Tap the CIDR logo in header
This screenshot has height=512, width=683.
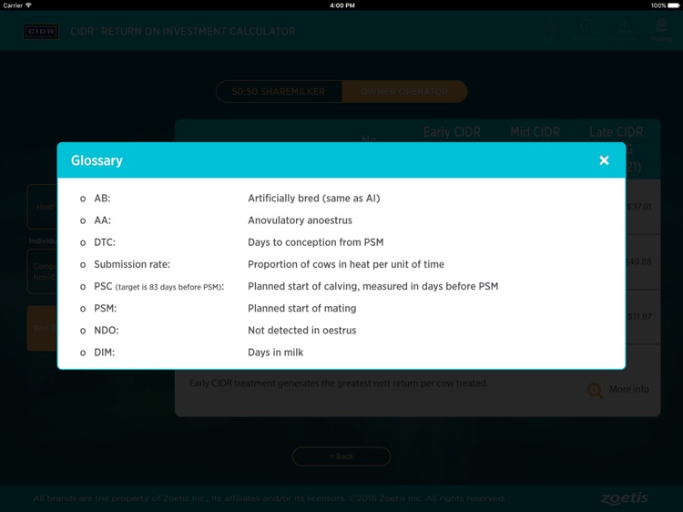[41, 31]
